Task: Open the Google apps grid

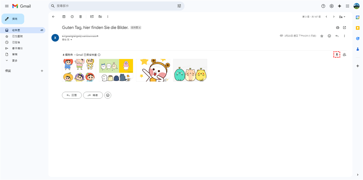Action: click(348, 6)
